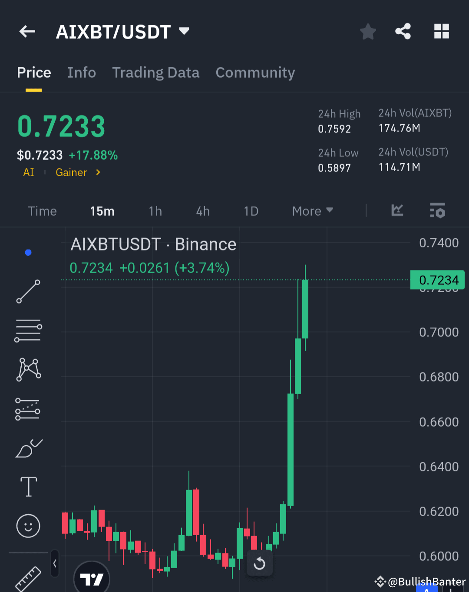
Task: Open the emoji sticker tool
Action: (28, 526)
